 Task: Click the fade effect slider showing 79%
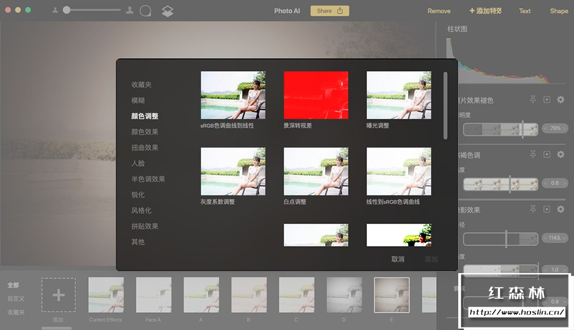[x=500, y=129]
